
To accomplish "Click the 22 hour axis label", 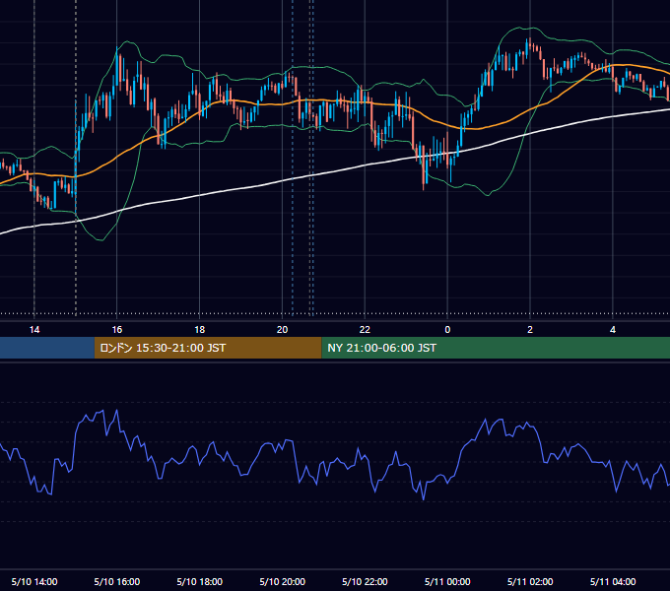I will click(x=365, y=330).
